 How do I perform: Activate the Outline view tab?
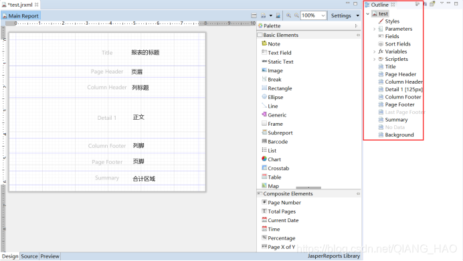(x=379, y=5)
